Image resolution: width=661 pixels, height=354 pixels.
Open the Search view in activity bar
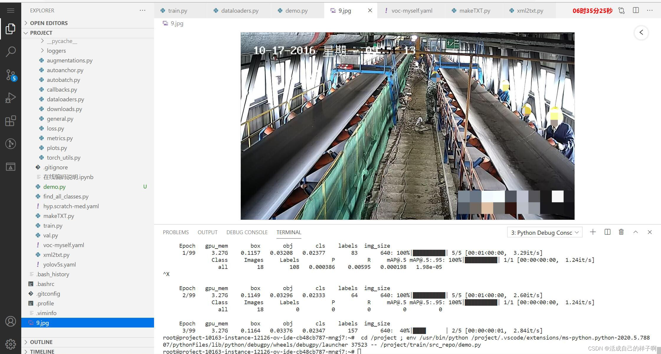point(11,52)
